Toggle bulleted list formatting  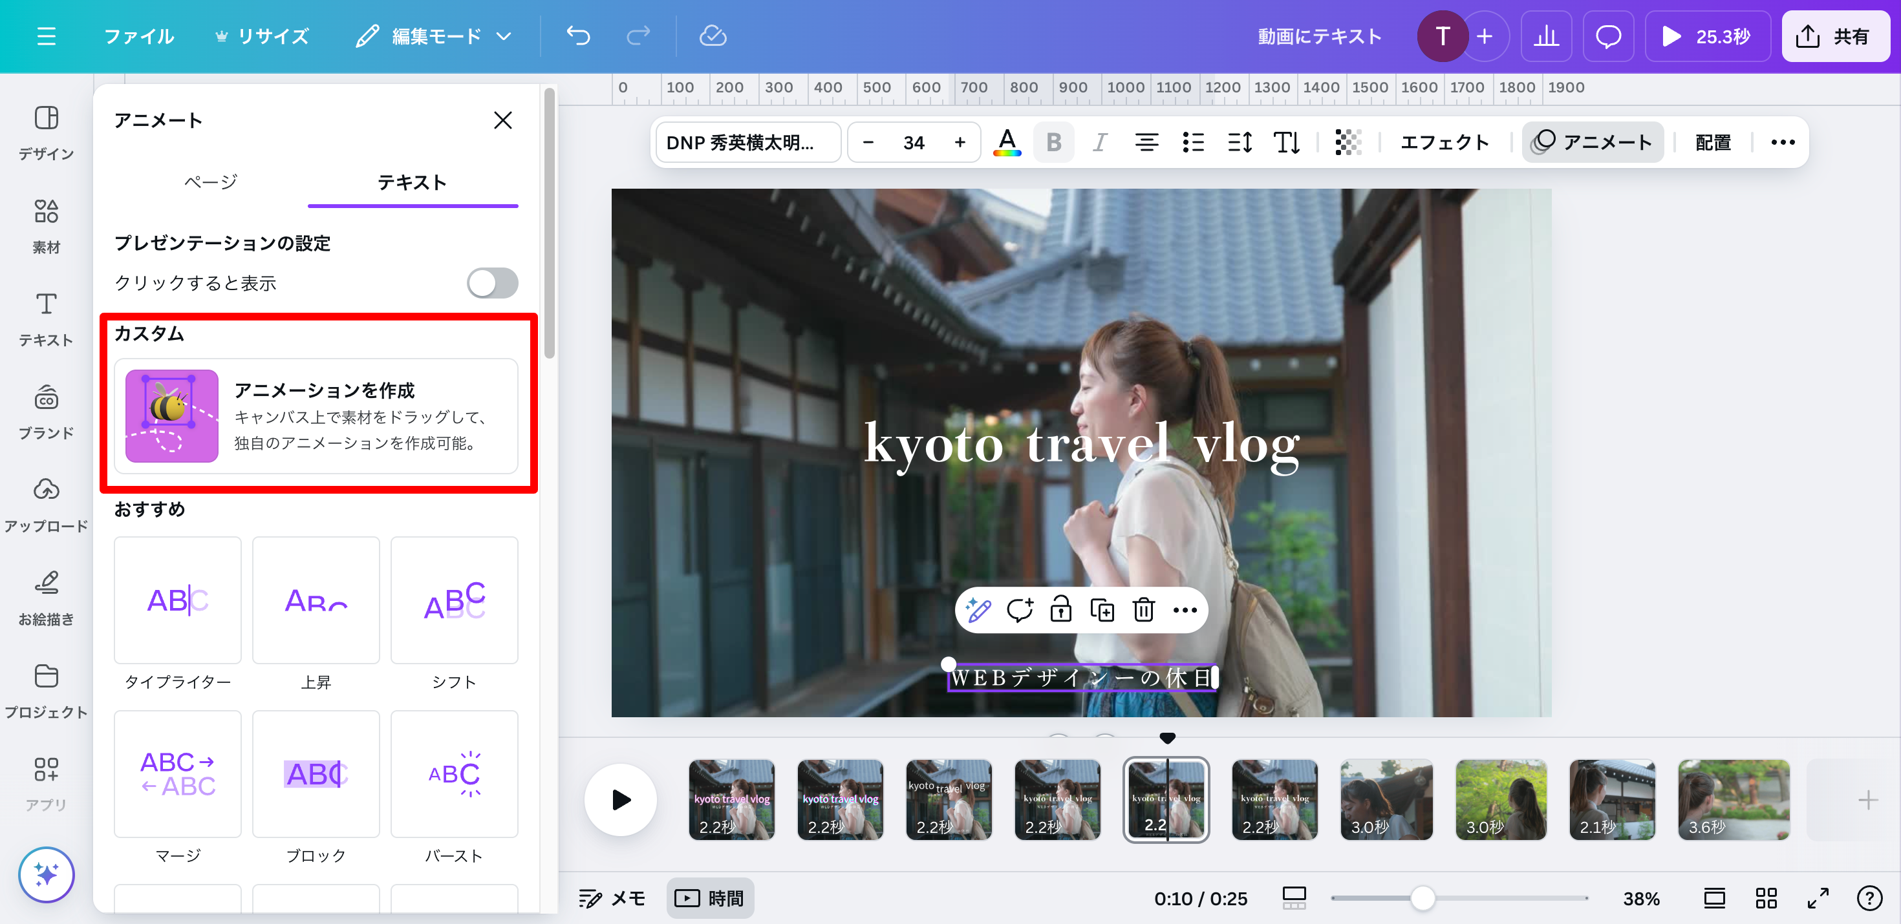coord(1192,142)
